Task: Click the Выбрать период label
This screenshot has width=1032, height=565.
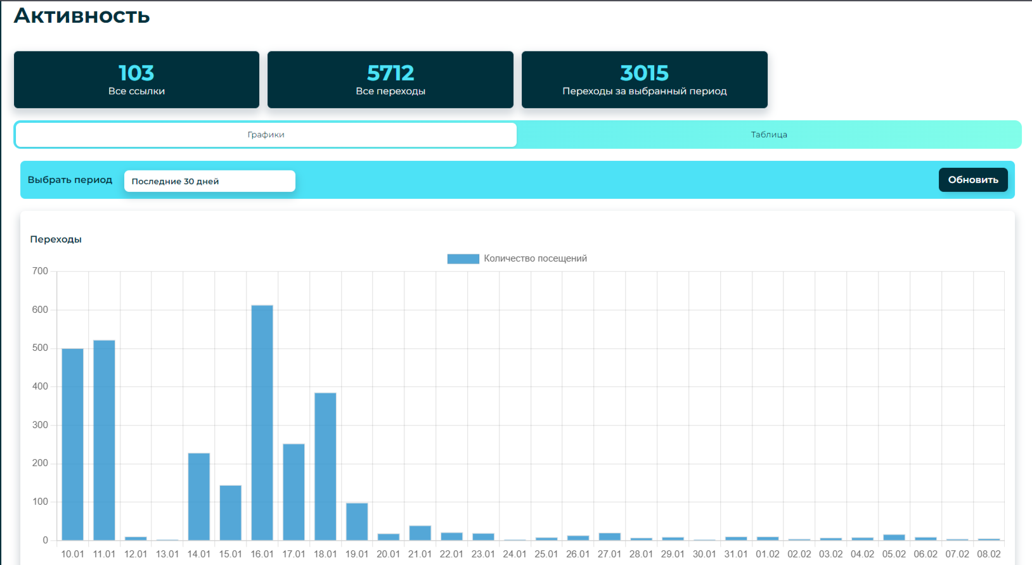Action: pos(70,180)
